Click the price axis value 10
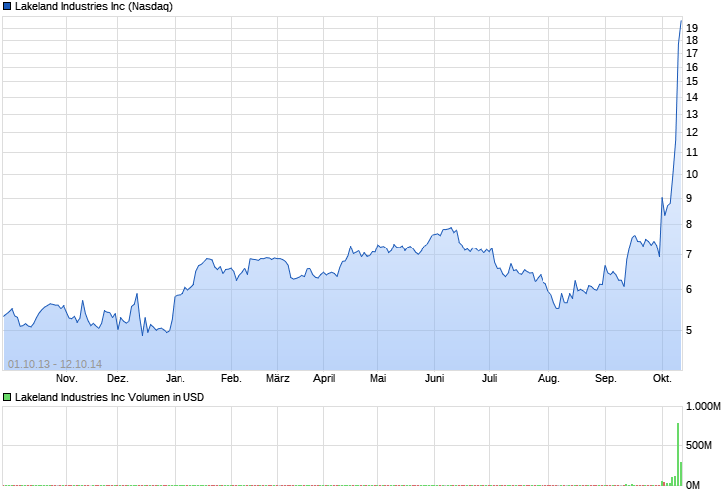 (x=692, y=175)
